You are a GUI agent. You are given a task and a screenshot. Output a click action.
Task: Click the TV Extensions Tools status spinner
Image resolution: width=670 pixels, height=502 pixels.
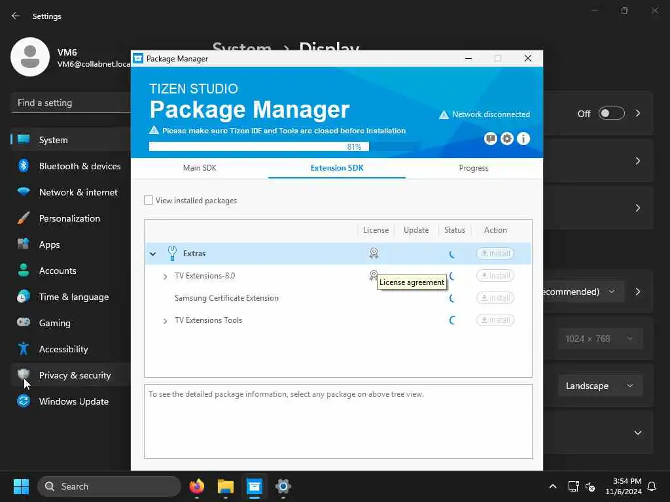click(x=452, y=320)
